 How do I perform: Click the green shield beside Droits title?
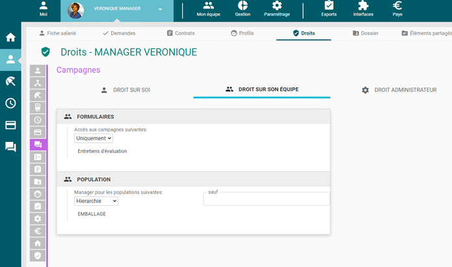tap(46, 52)
